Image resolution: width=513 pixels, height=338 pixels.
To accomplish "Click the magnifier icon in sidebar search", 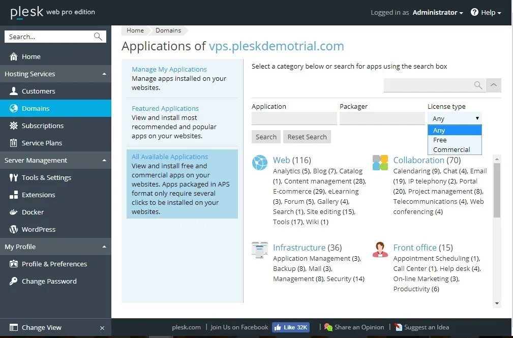I will point(98,36).
